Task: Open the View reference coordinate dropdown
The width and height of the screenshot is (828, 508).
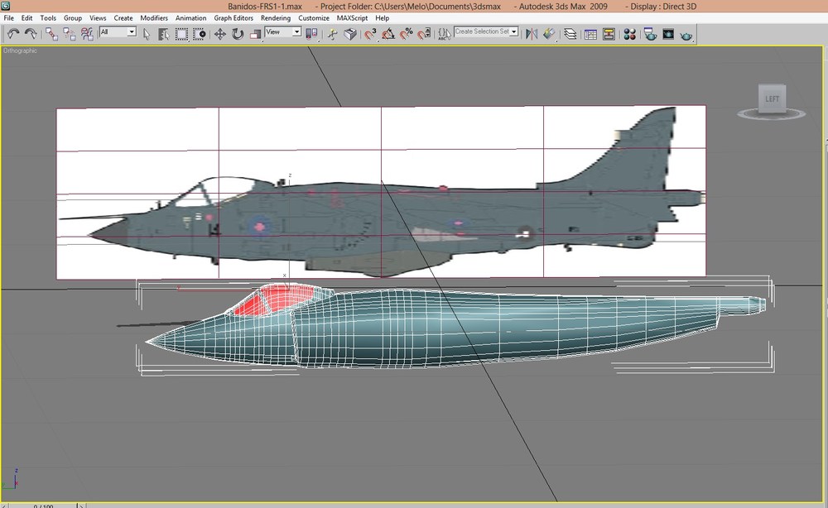Action: coord(282,32)
